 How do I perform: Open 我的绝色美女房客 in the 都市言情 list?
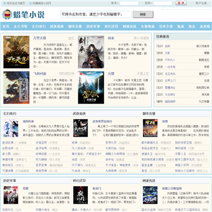[153, 160]
